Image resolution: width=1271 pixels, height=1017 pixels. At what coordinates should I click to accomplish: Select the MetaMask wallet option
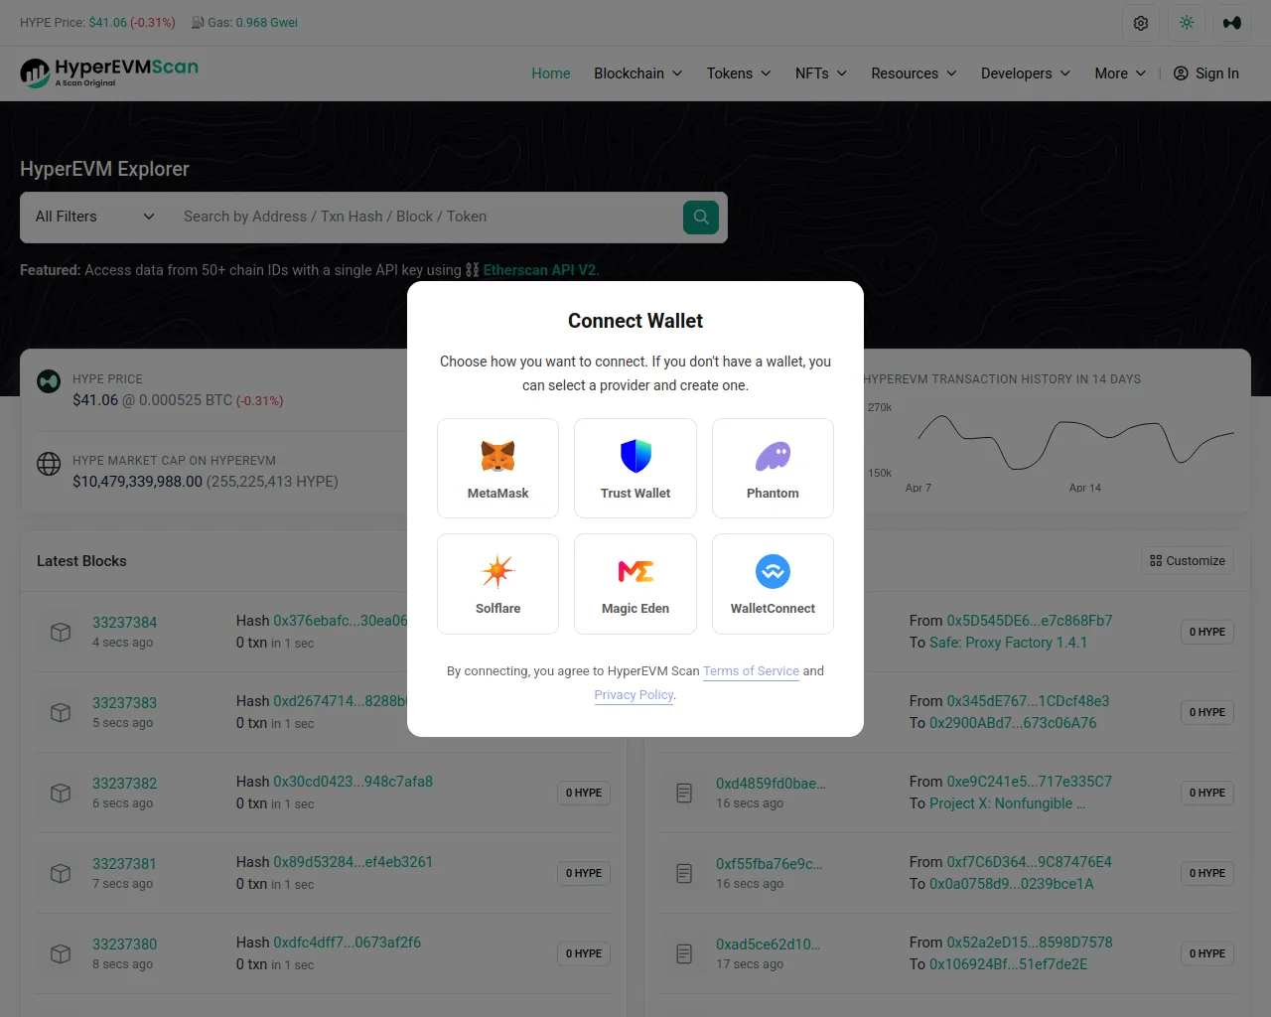coord(497,468)
